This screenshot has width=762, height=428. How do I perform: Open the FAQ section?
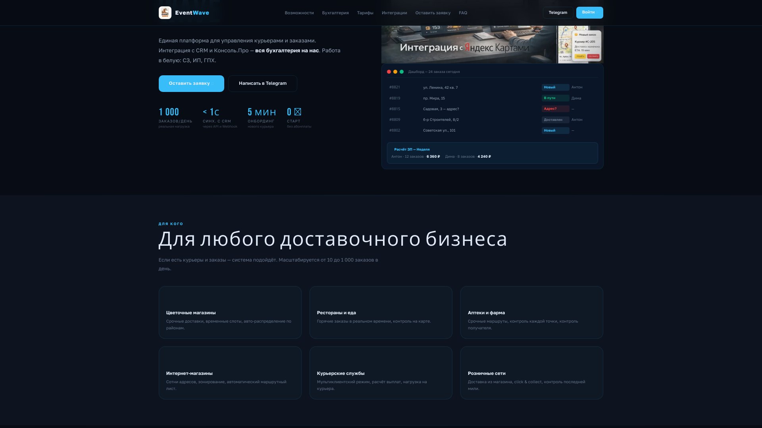tap(463, 13)
